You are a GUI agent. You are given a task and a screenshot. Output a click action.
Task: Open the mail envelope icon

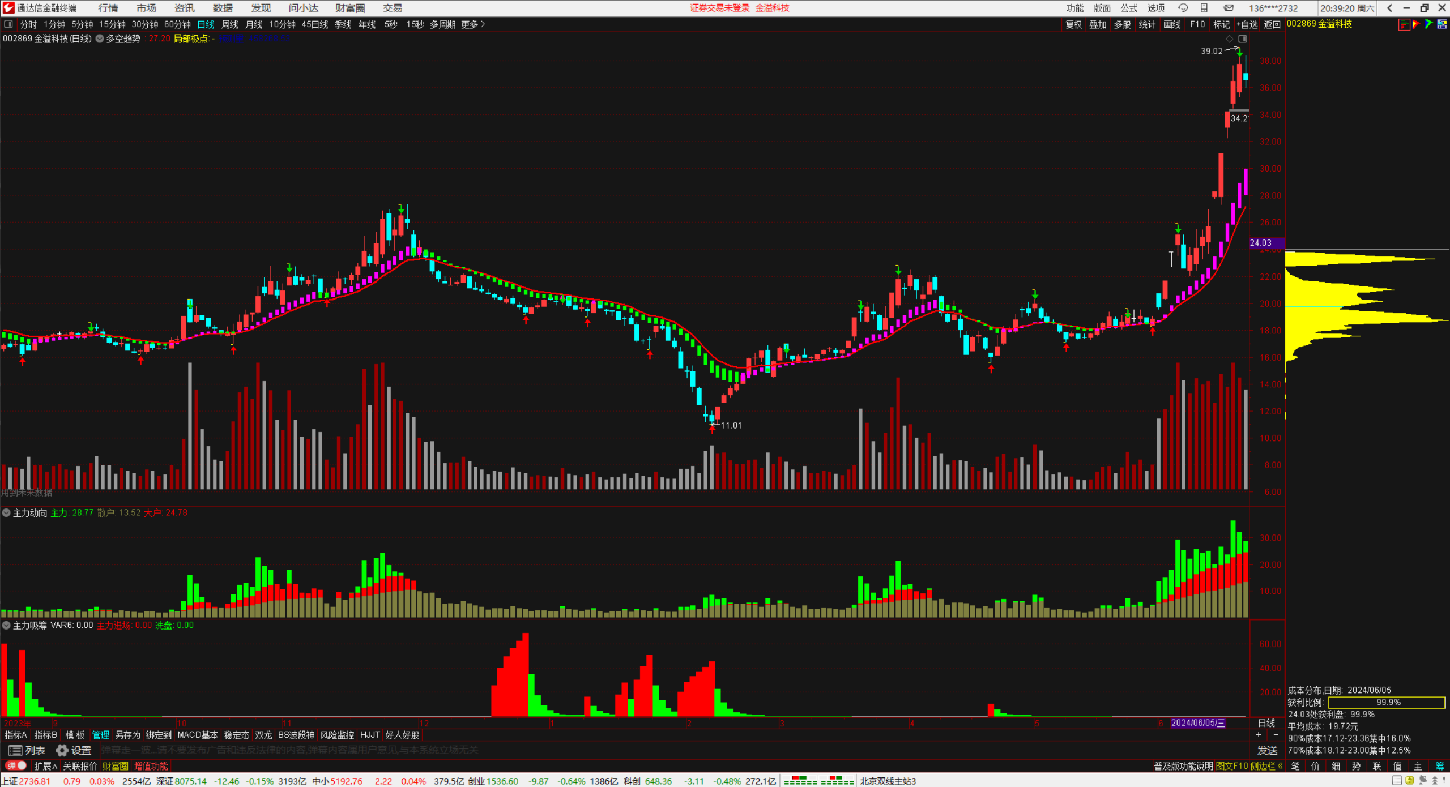click(x=1228, y=8)
